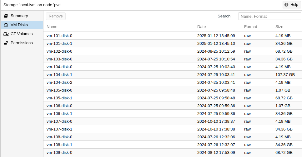Image resolution: width=302 pixels, height=157 pixels.
Task: Click the Help question mark icon
Action: click(x=286, y=5)
